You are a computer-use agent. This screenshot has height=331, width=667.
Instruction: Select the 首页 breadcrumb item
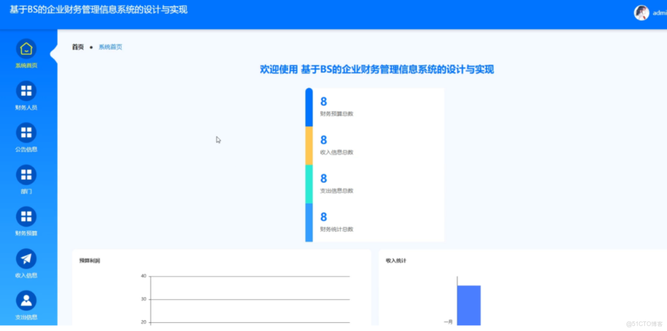click(77, 47)
